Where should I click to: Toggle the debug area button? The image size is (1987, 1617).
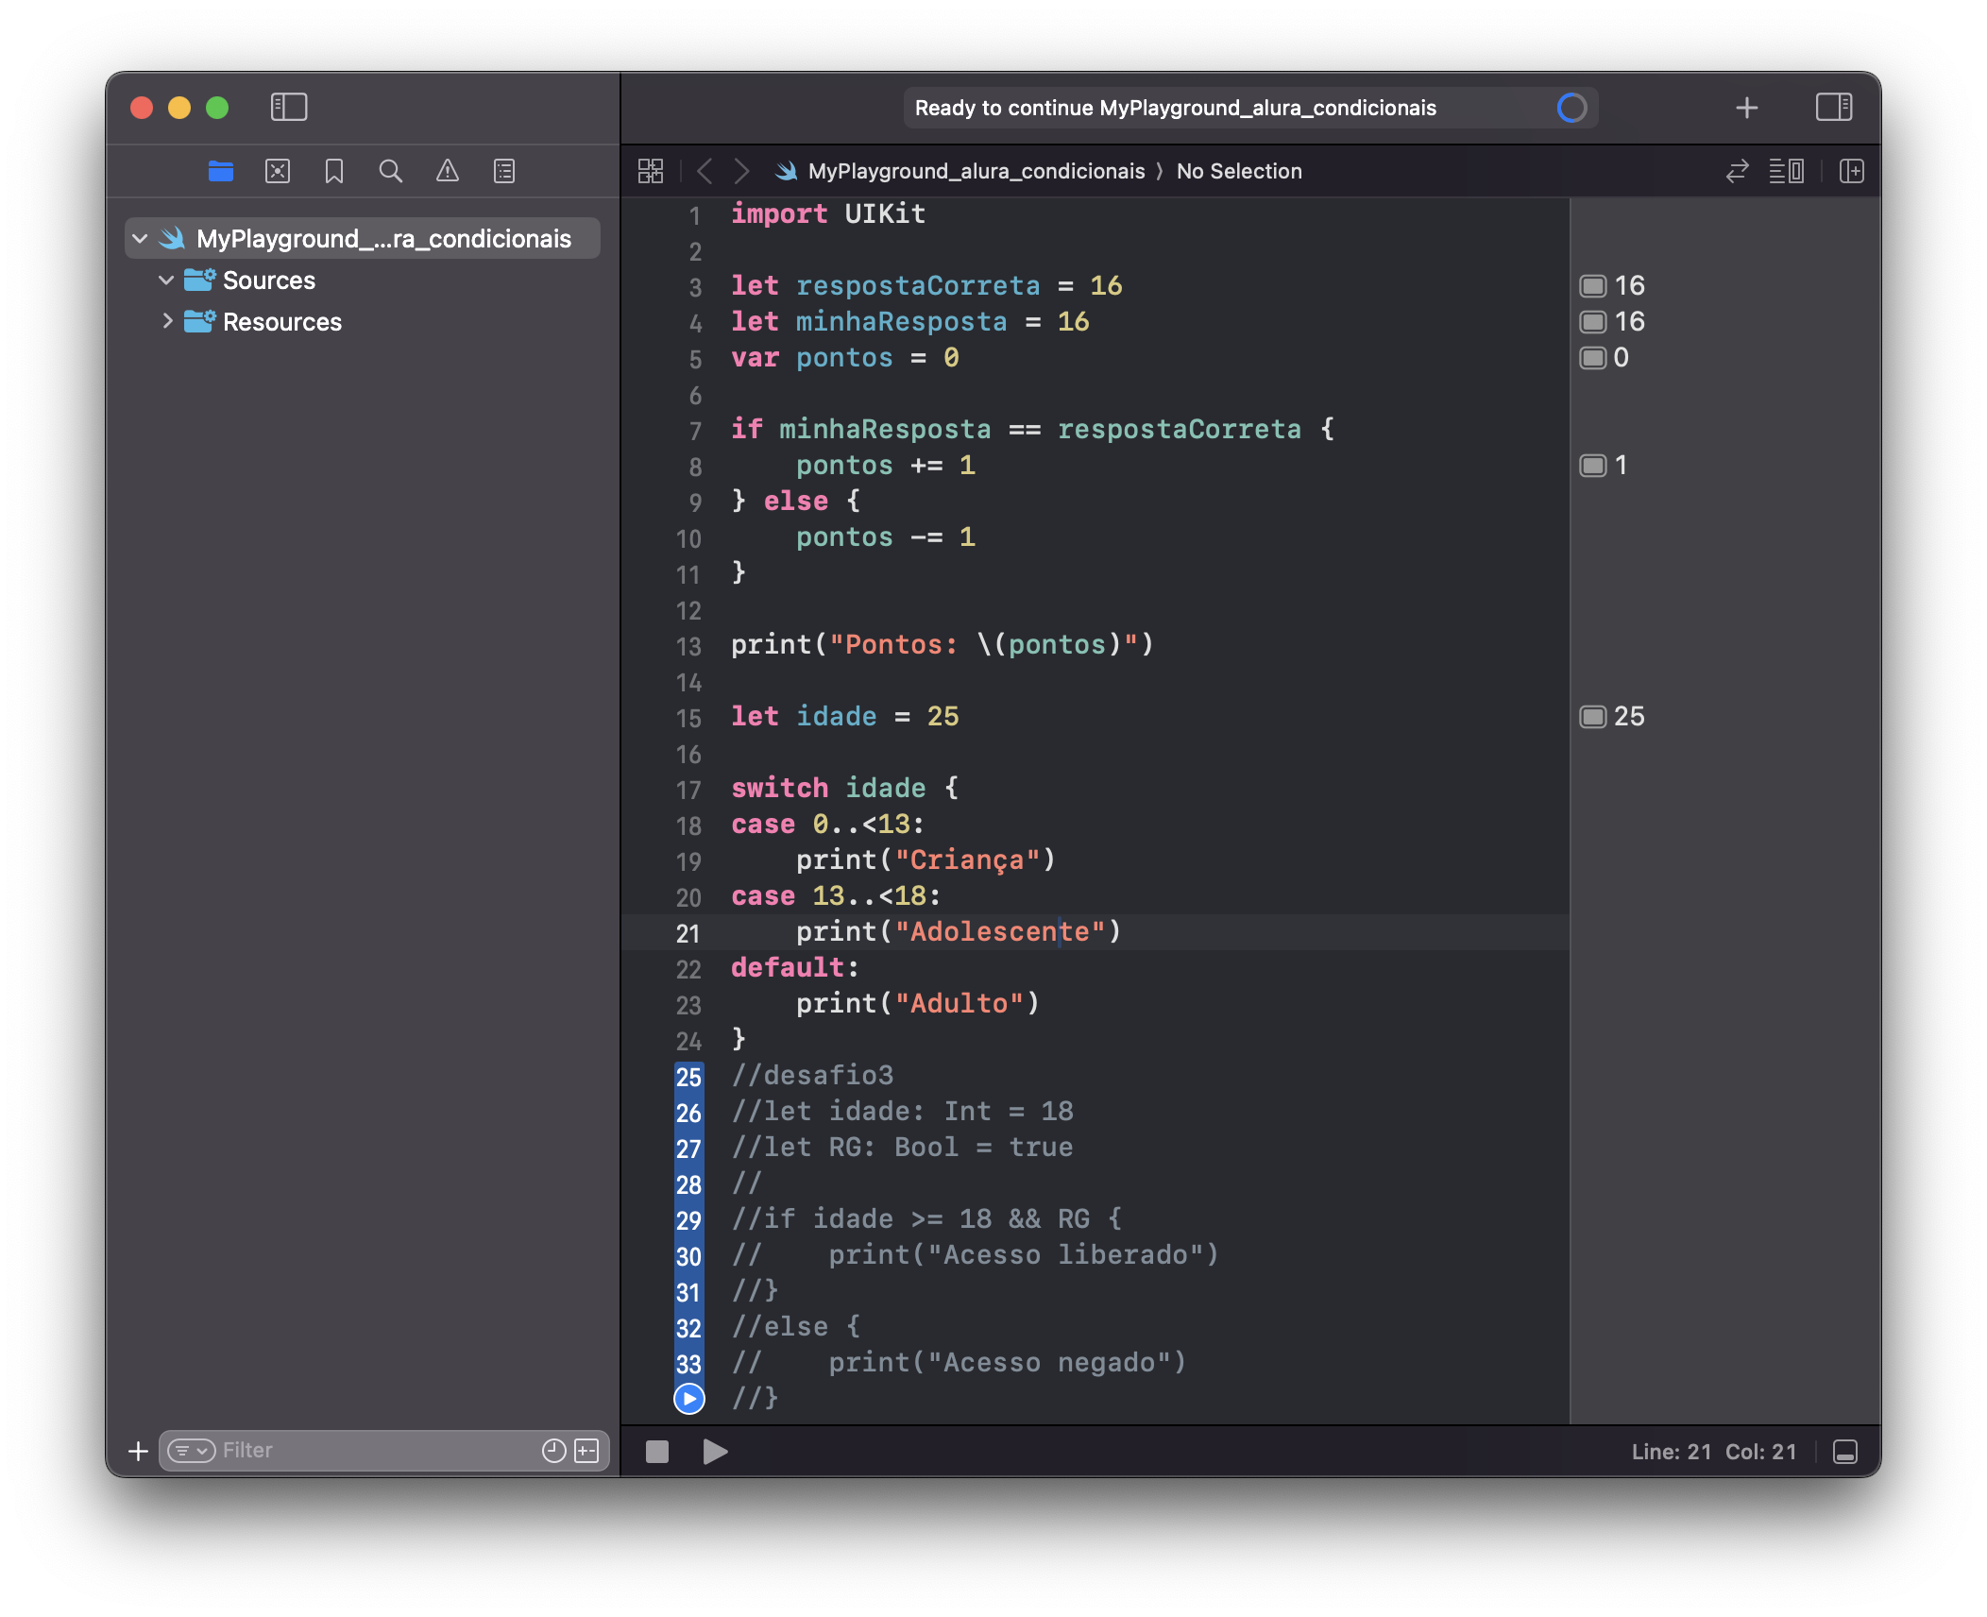[x=1845, y=1451]
